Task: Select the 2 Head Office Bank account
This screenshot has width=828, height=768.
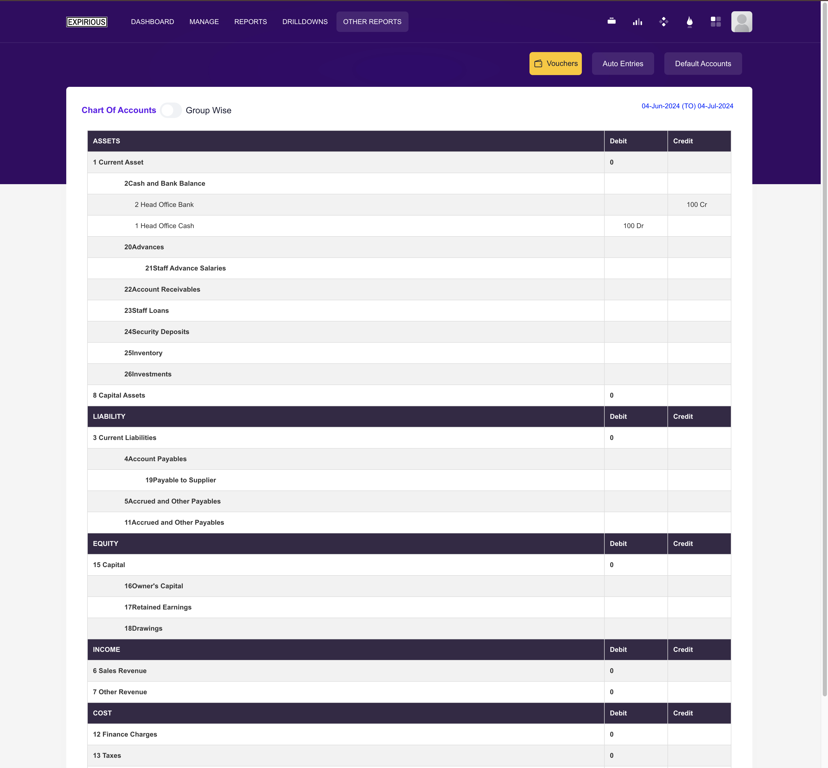Action: [409, 205]
